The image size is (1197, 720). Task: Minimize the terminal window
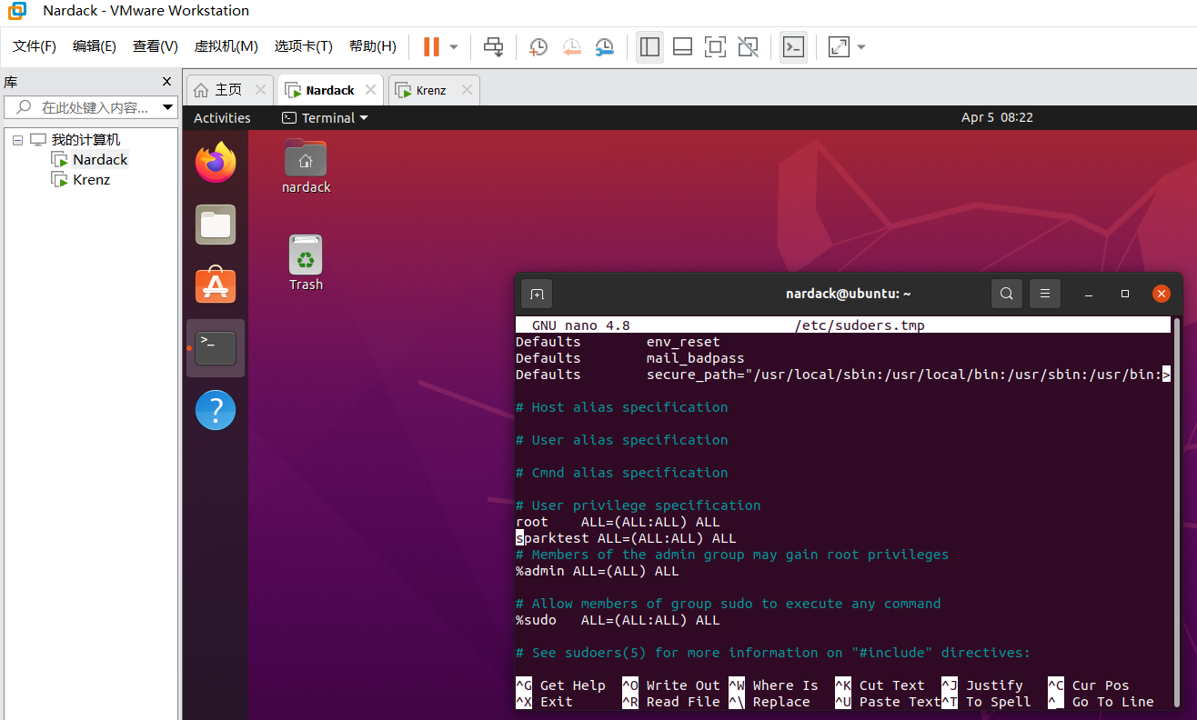1090,294
